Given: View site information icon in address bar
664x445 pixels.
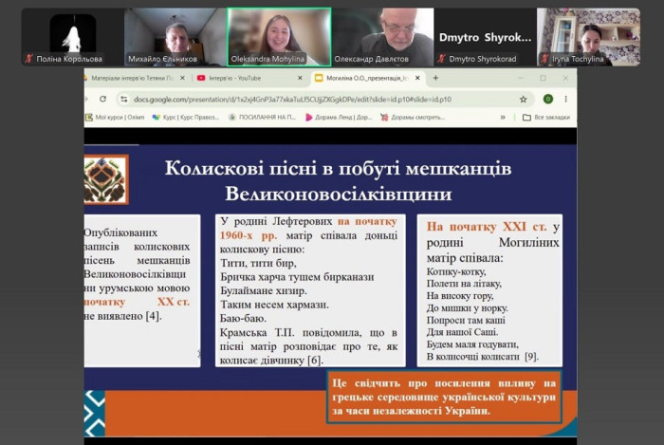Looking at the screenshot, I should click(123, 99).
